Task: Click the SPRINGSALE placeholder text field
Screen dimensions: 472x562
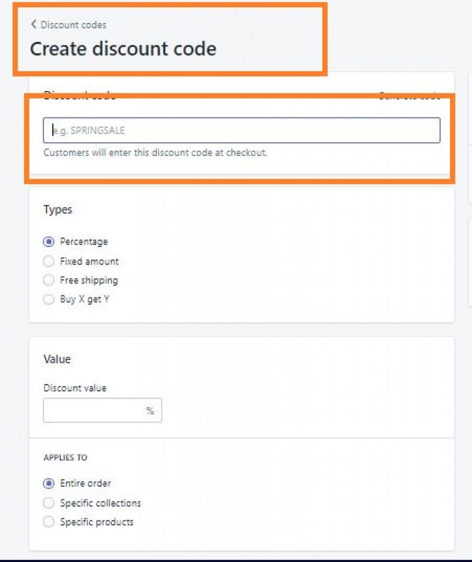Action: pos(241,130)
